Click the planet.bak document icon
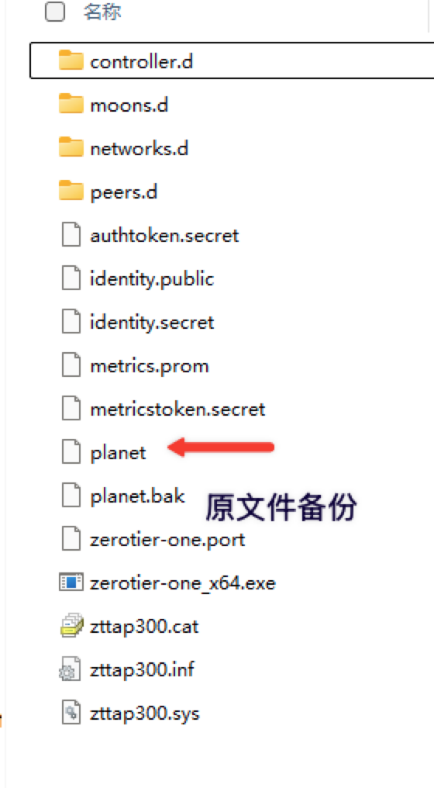The image size is (434, 788). 71,496
